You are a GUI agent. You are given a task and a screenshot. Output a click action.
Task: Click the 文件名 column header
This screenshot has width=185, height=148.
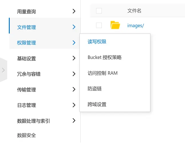tap(134, 11)
